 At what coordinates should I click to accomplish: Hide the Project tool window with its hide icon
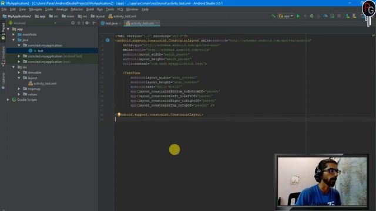(x=94, y=23)
